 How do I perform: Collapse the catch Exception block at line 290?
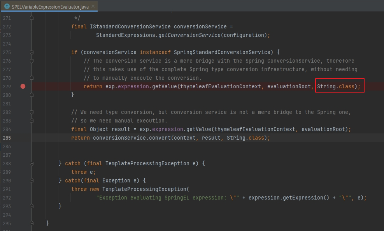point(32,180)
